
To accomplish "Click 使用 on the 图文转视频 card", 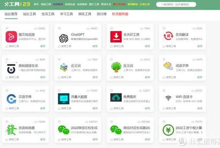I will click(43, 46).
